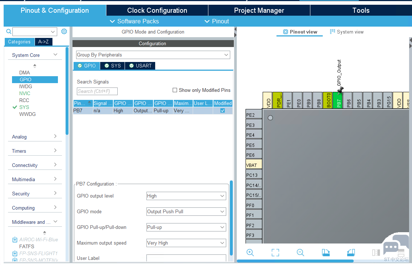The width and height of the screenshot is (412, 265).
Task: Select RCC in System Core
Action: point(24,101)
